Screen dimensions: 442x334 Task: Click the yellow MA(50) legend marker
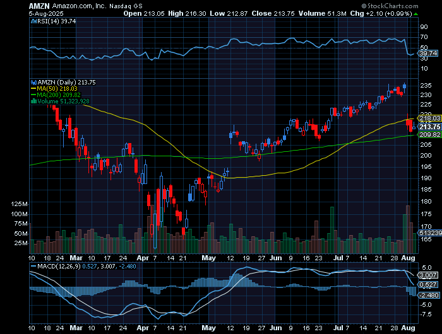coord(33,89)
